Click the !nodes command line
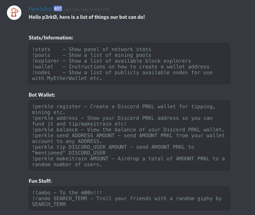This screenshot has width=255, height=215. tap(122, 75)
